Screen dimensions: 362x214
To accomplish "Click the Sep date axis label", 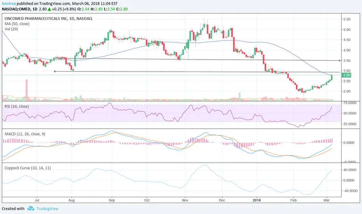I will tap(112, 200).
